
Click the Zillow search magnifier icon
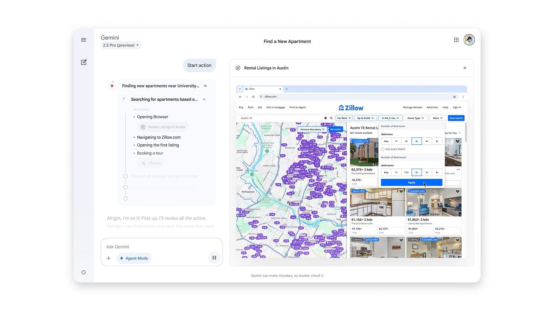point(331,118)
